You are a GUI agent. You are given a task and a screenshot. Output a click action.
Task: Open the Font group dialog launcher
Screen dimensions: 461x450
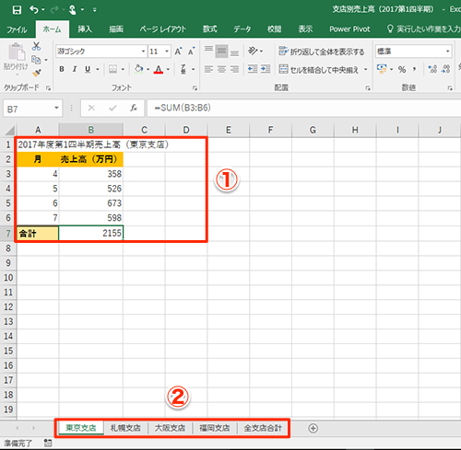pyautogui.click(x=195, y=88)
